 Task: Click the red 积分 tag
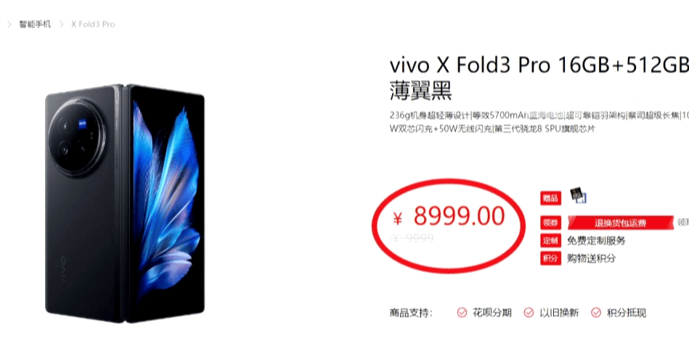pyautogui.click(x=550, y=258)
